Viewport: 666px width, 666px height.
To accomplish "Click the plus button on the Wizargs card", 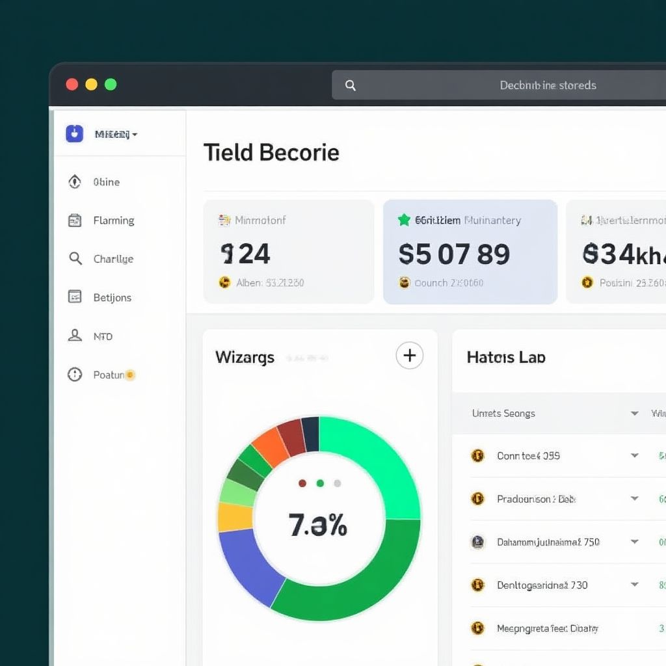I will (409, 356).
